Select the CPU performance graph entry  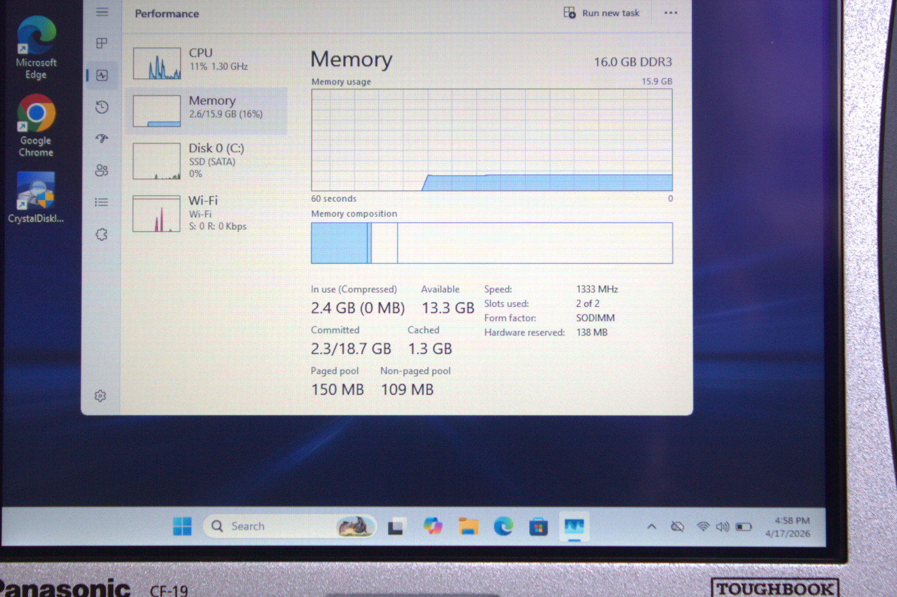coord(207,63)
